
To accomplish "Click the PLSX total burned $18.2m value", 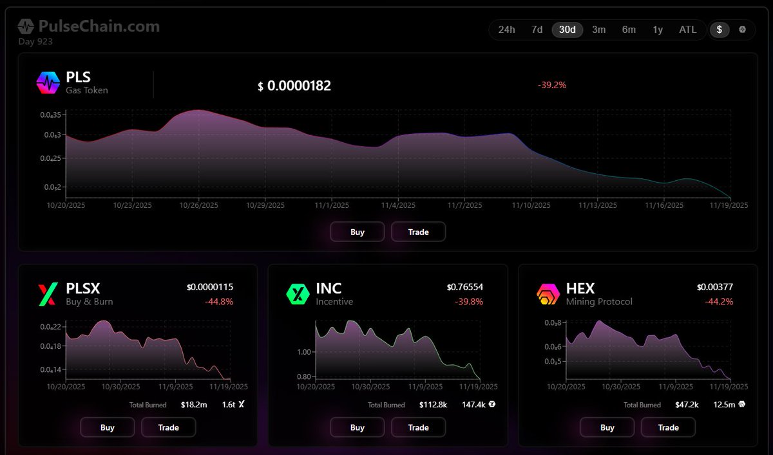I will coord(194,405).
